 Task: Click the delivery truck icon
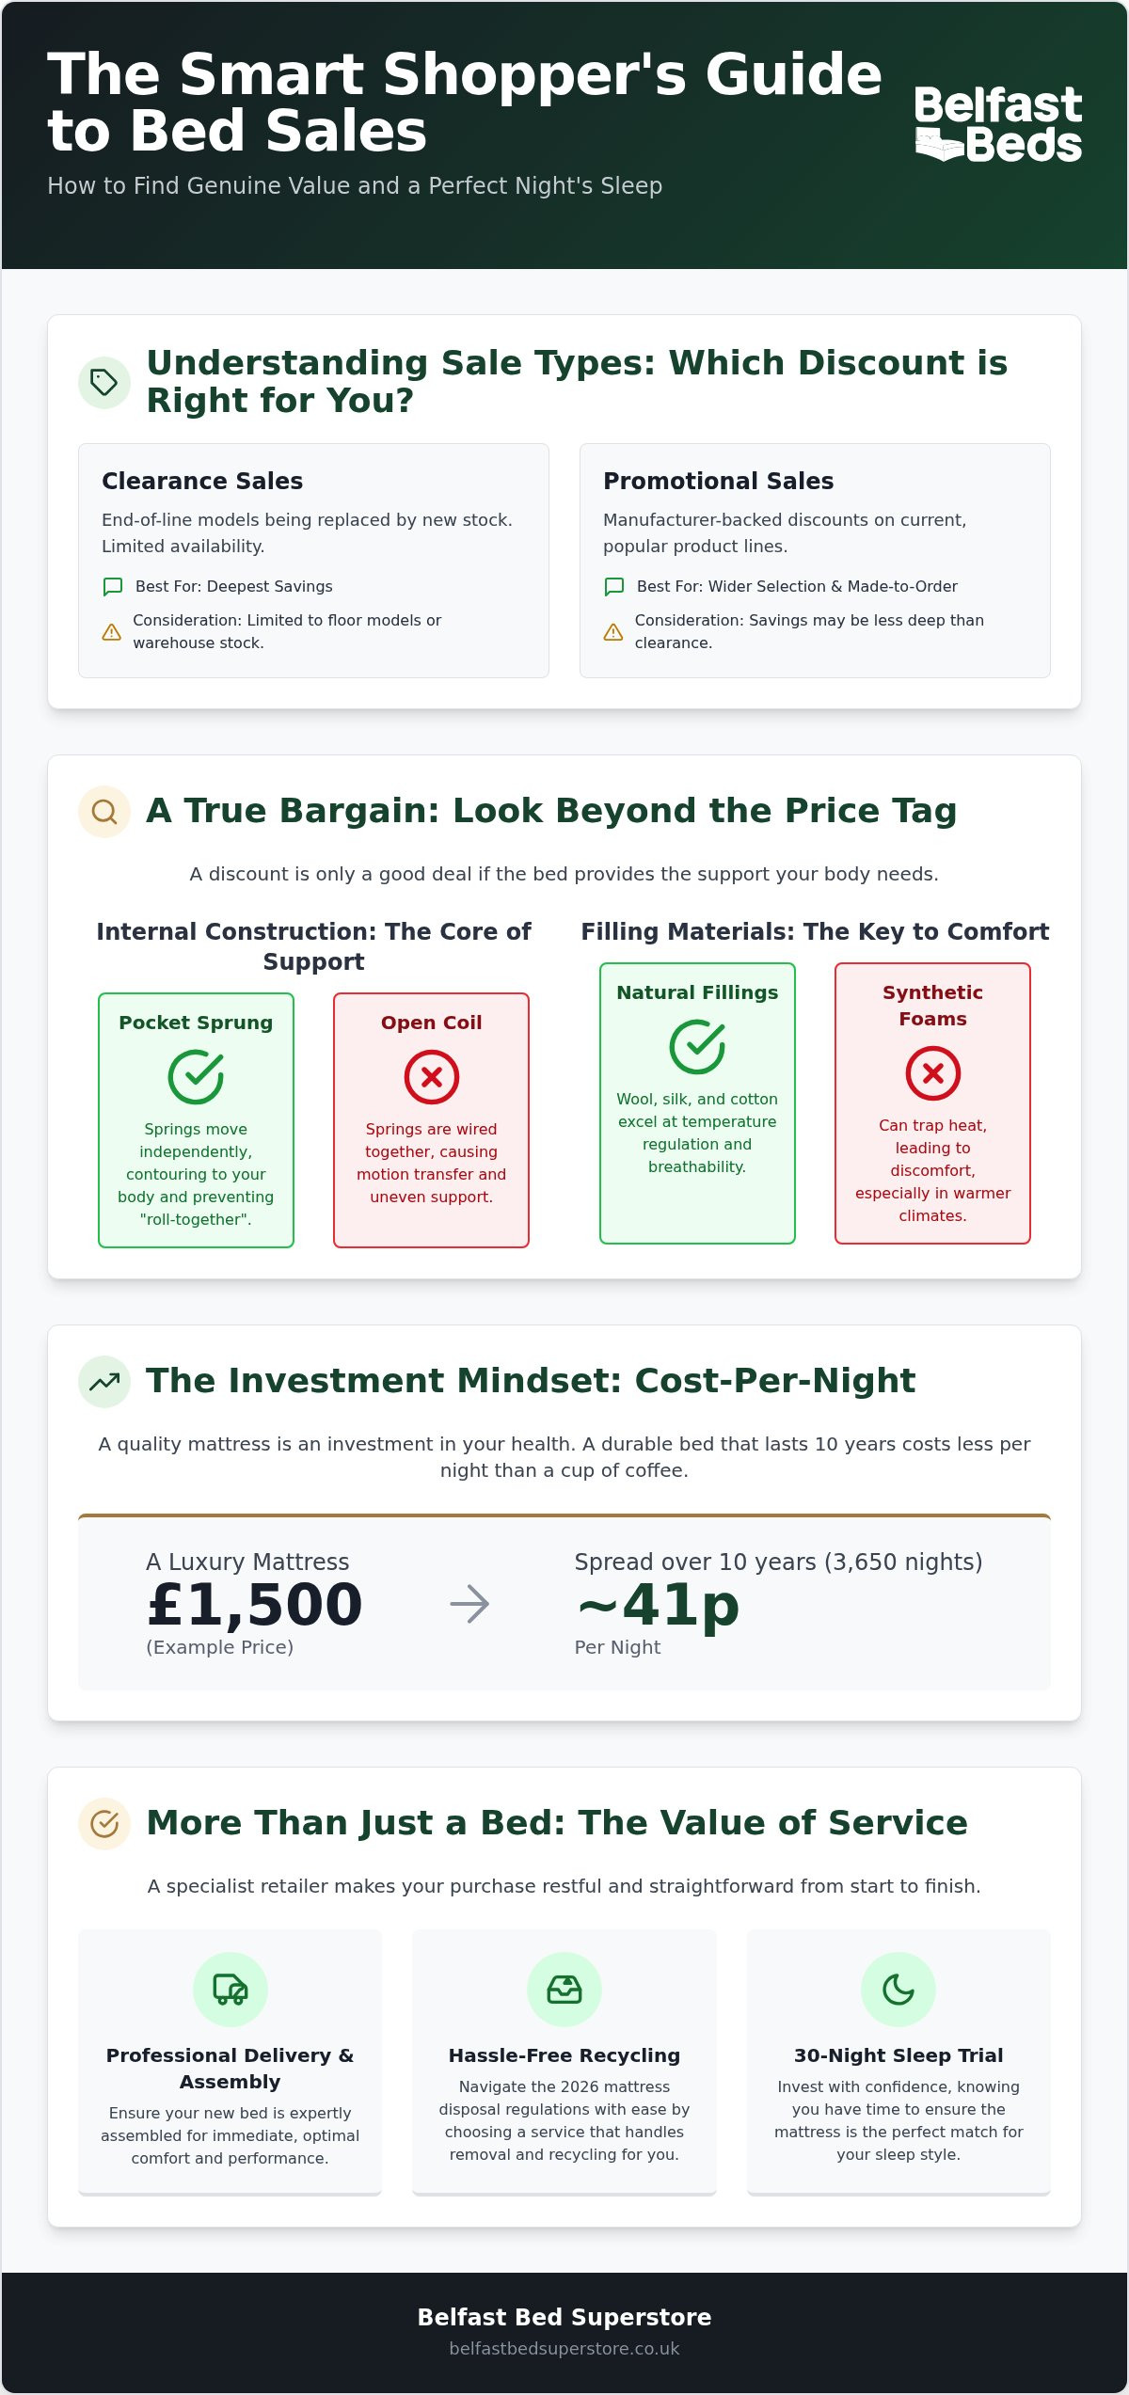(x=231, y=1989)
